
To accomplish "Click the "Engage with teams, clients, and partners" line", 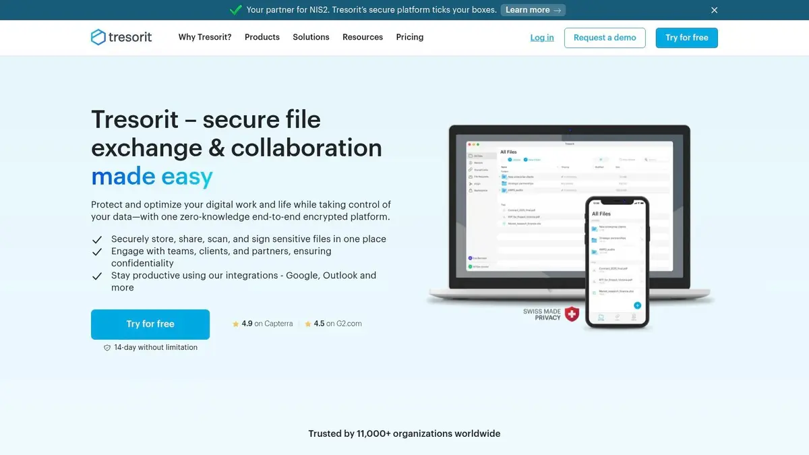I will pos(221,257).
